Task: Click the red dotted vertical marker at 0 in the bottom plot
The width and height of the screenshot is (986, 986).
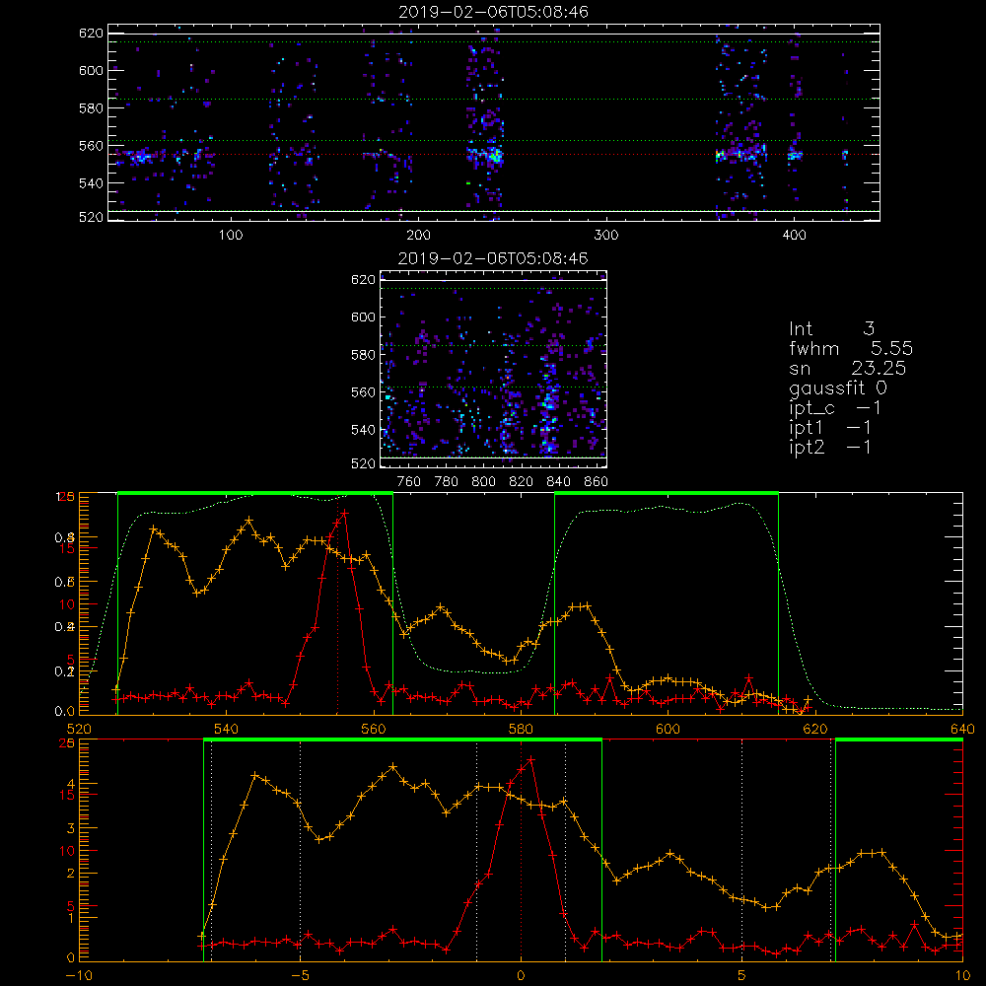Action: coord(521,850)
